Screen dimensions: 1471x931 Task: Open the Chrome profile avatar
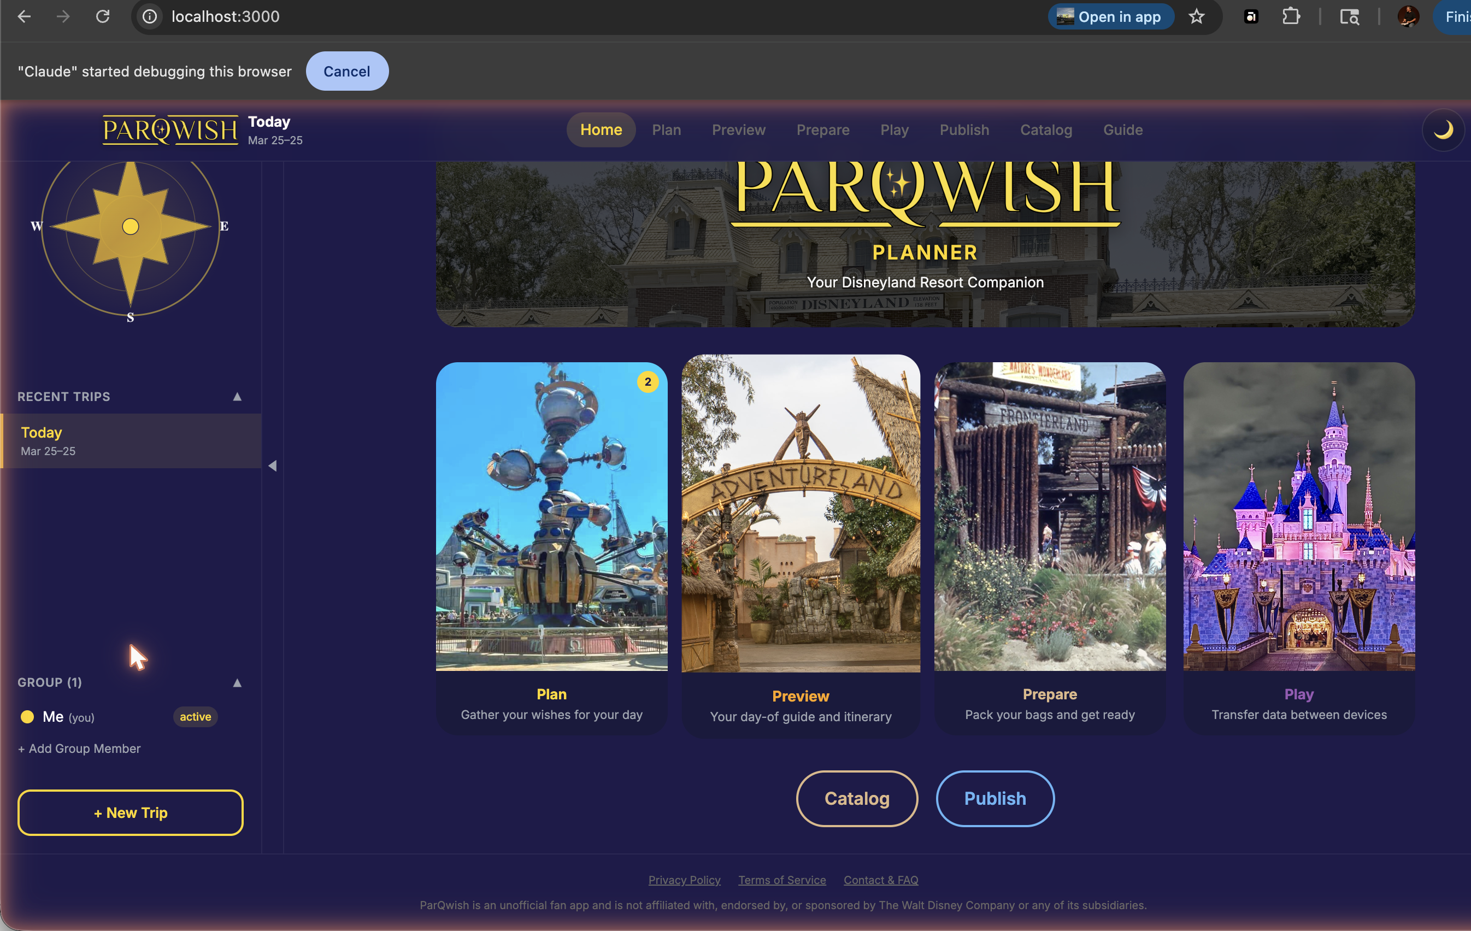coord(1408,16)
